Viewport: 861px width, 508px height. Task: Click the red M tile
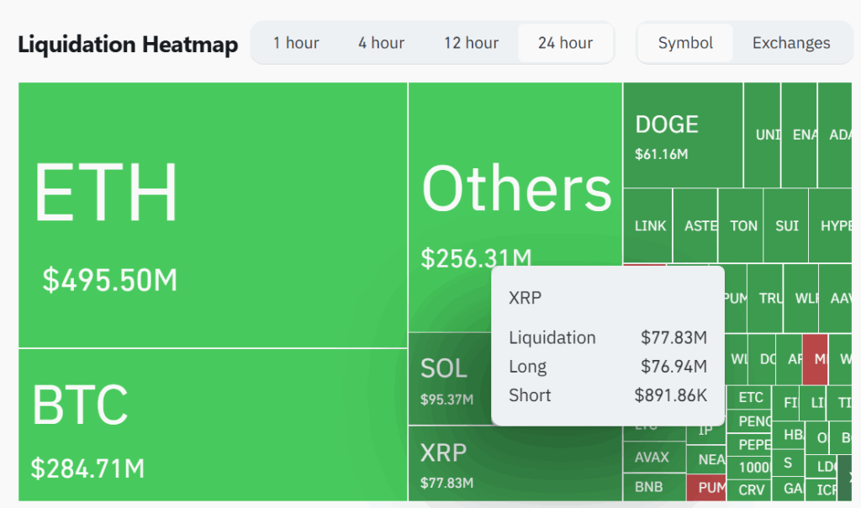(815, 359)
